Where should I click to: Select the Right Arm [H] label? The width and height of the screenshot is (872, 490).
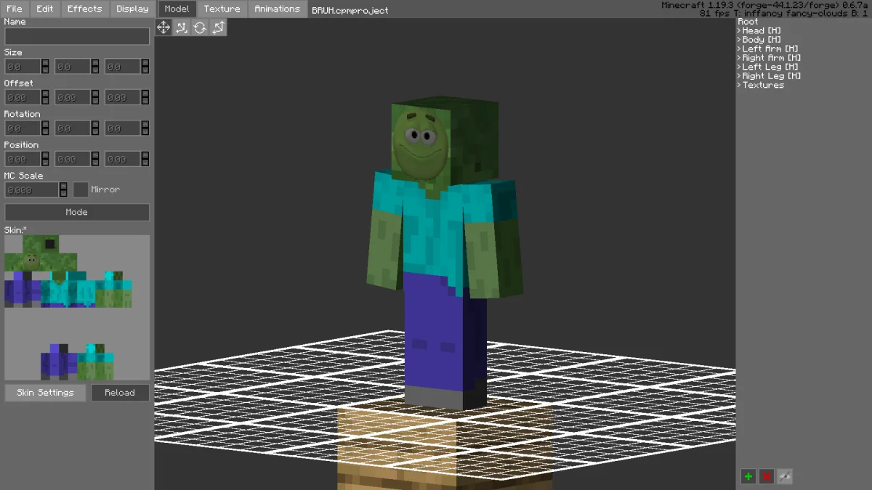tap(772, 58)
